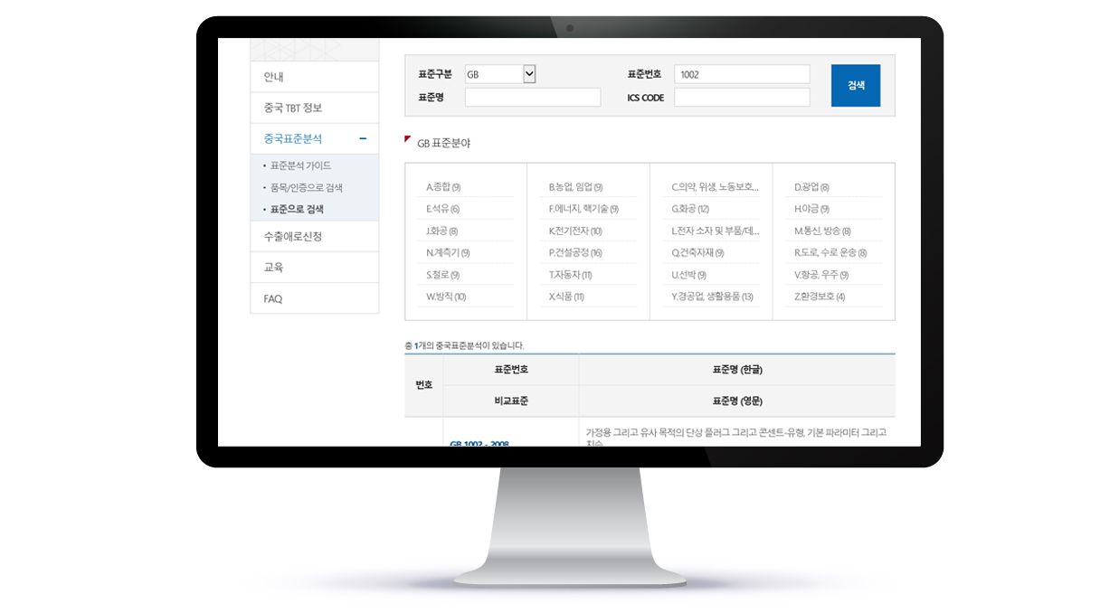Select the G.화공 (12) category link
The height and width of the screenshot is (613, 1119).
tap(690, 209)
